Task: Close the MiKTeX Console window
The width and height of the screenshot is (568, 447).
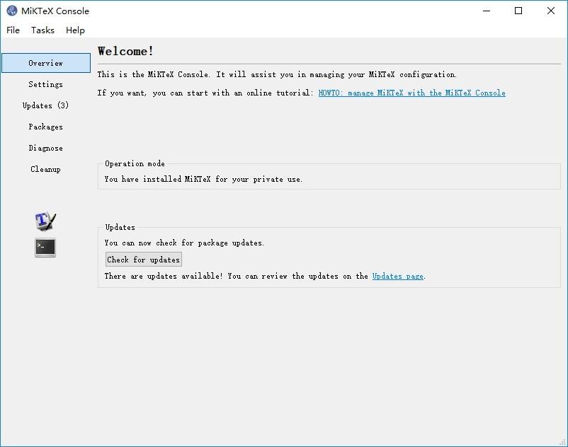Action: [551, 11]
